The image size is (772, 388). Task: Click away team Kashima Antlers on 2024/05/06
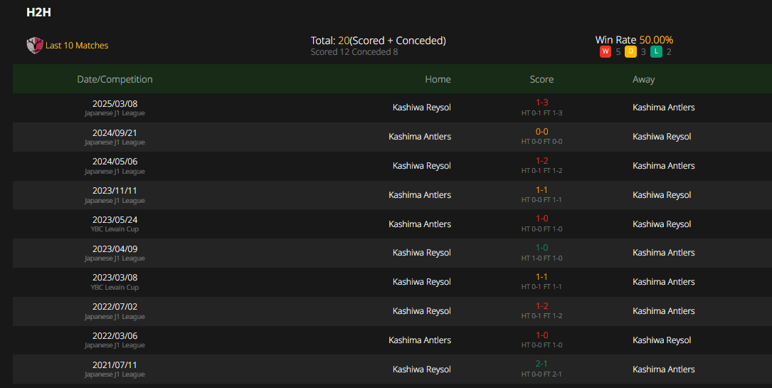(664, 165)
